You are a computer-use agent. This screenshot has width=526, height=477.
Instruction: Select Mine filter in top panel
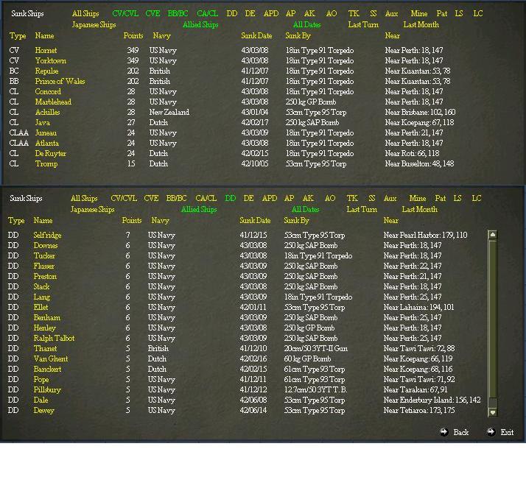(x=419, y=14)
